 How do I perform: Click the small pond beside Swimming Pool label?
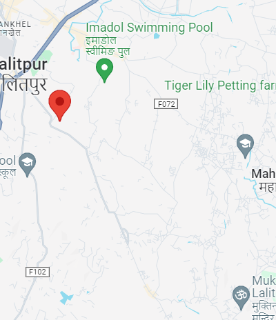click(157, 36)
